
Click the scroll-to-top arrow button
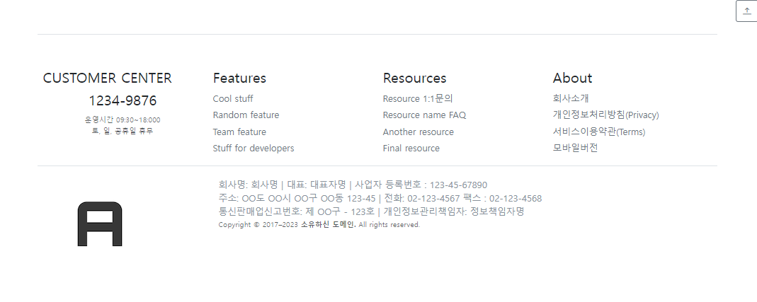point(746,11)
